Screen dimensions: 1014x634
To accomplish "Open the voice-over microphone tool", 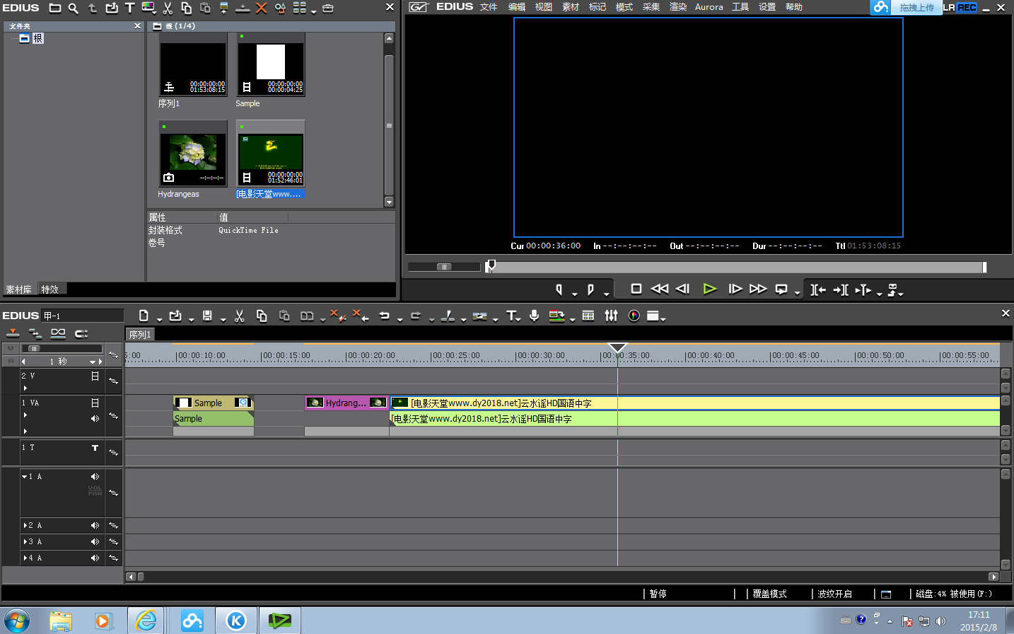I will (x=535, y=316).
